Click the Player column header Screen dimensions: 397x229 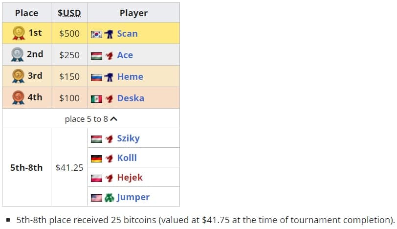(x=134, y=13)
